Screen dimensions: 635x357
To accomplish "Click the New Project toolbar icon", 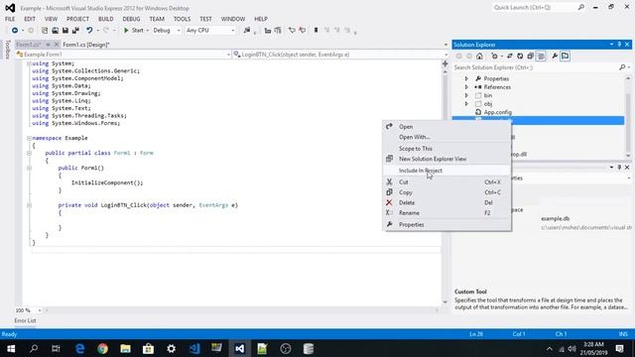I will pyautogui.click(x=45, y=31).
